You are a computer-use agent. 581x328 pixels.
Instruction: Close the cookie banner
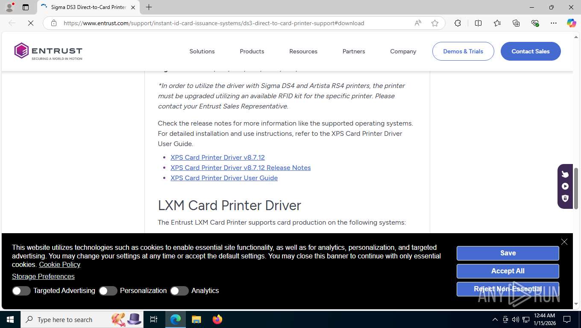[564, 242]
